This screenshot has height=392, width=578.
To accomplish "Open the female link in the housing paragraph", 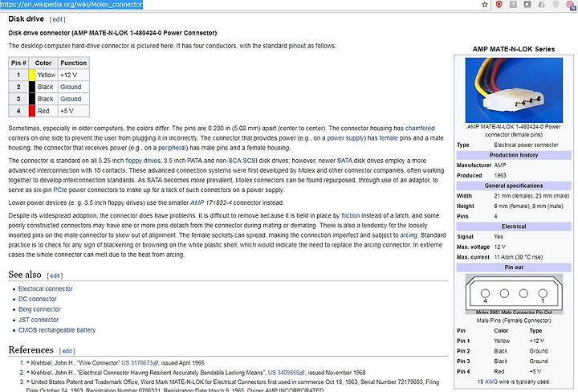I will [x=389, y=138].
